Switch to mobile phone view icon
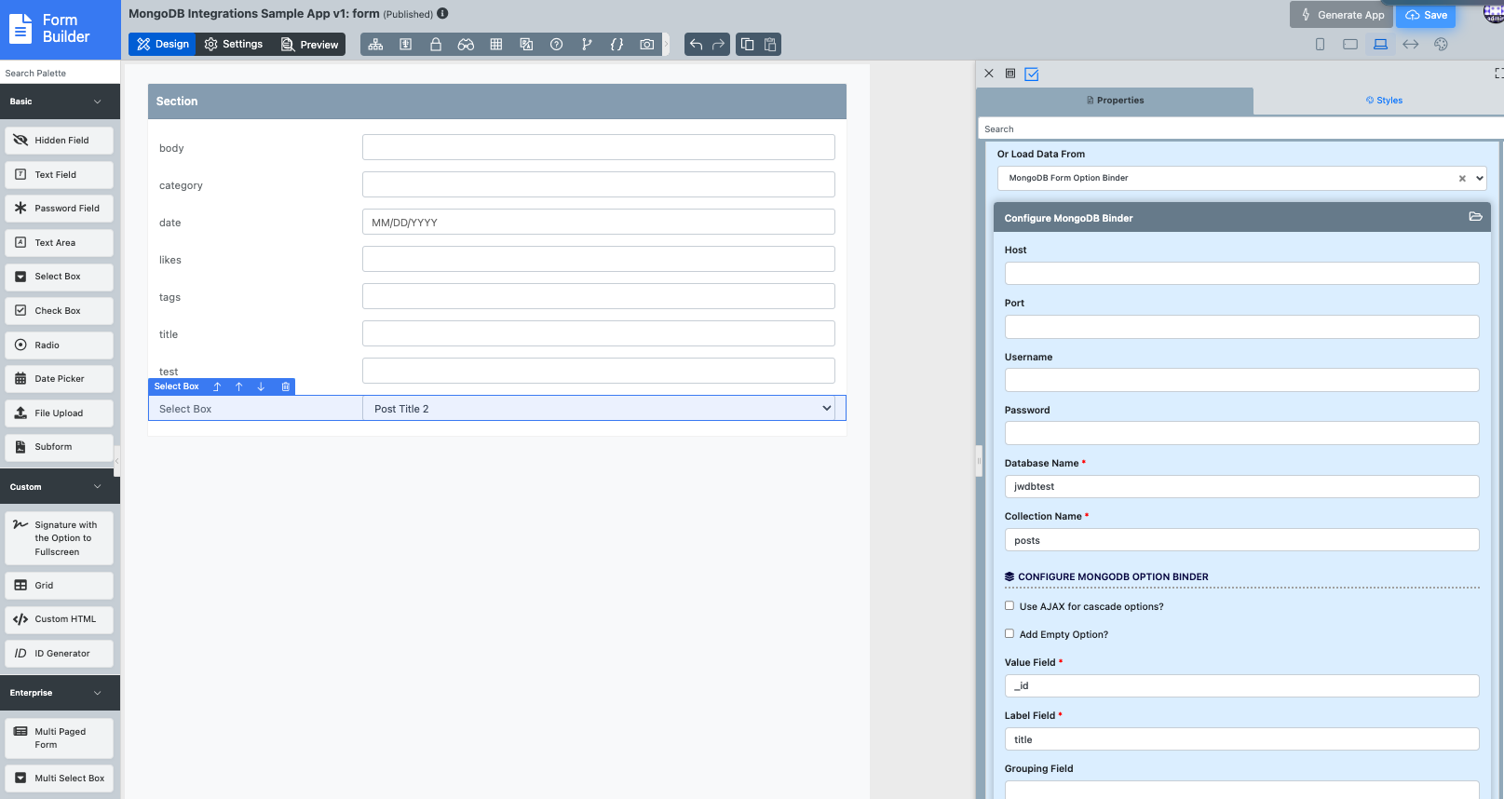Image resolution: width=1504 pixels, height=799 pixels. (1320, 45)
